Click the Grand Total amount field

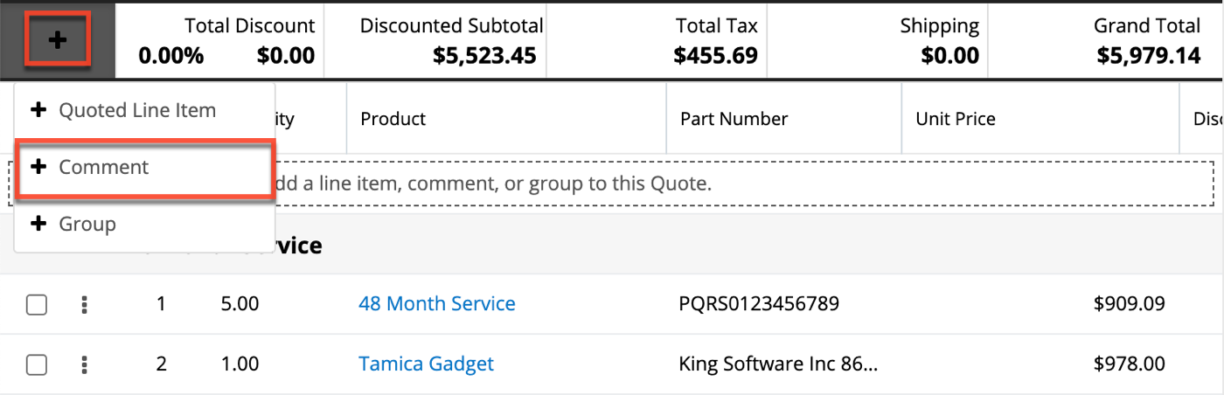(x=1148, y=57)
